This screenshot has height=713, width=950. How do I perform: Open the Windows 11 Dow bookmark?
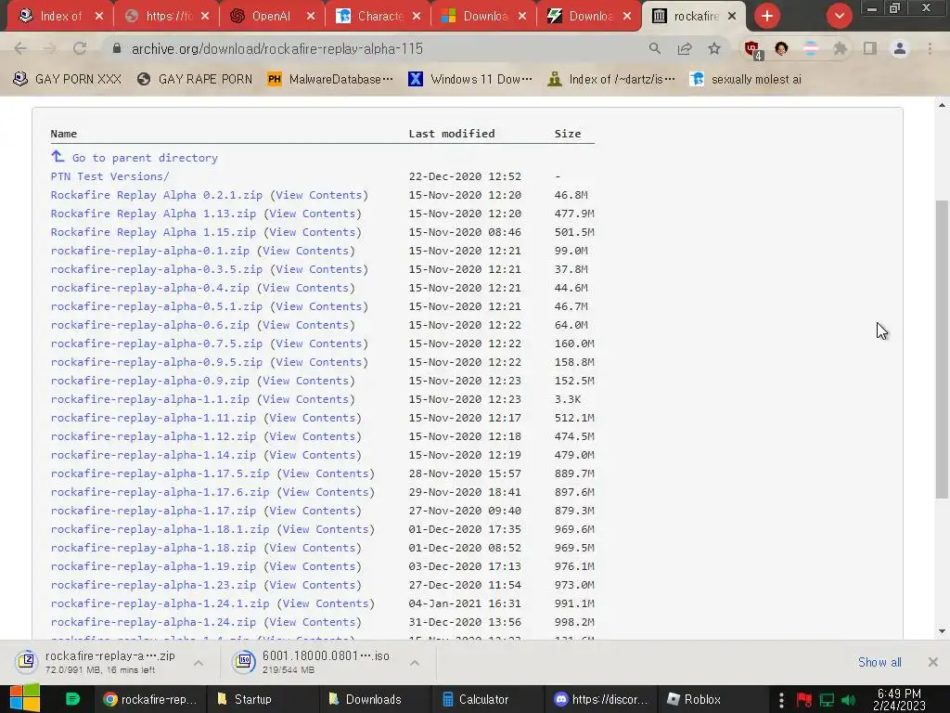[x=470, y=79]
